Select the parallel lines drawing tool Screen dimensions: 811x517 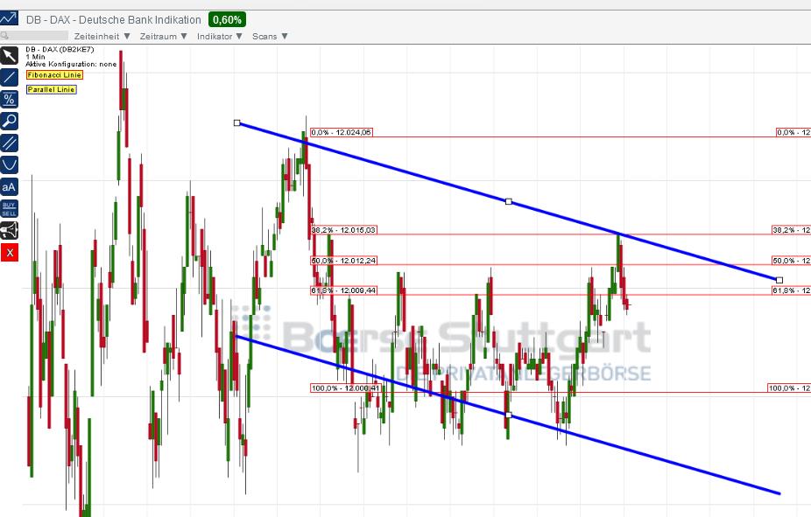(11, 143)
